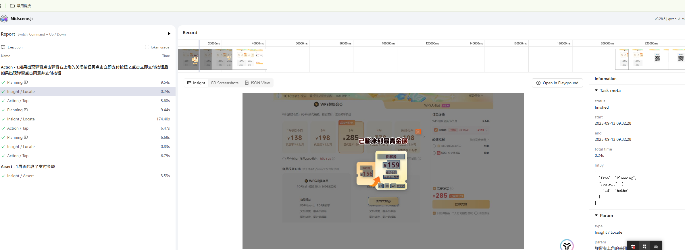Collapse the Task meta section

(596, 90)
